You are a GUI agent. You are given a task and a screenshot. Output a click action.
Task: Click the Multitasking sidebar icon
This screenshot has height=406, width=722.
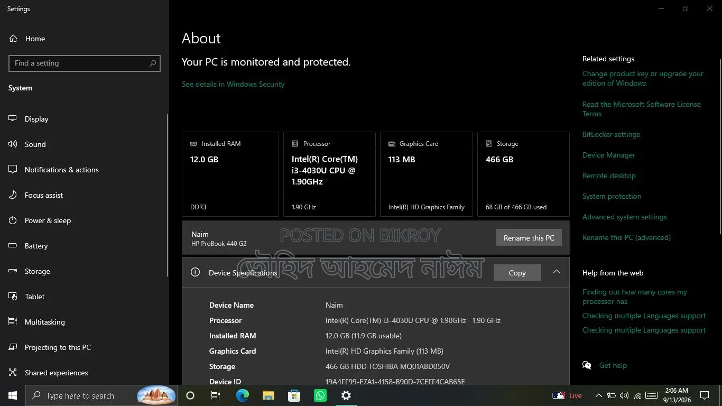tap(13, 322)
